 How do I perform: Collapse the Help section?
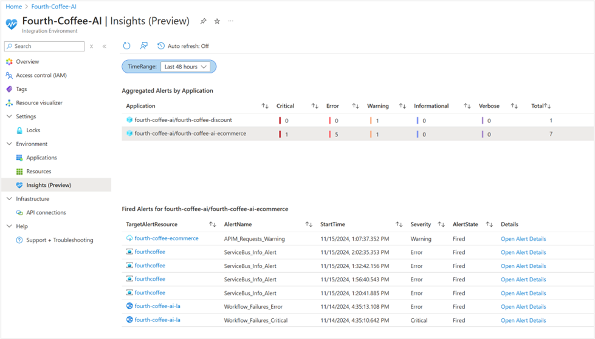pyautogui.click(x=10, y=226)
